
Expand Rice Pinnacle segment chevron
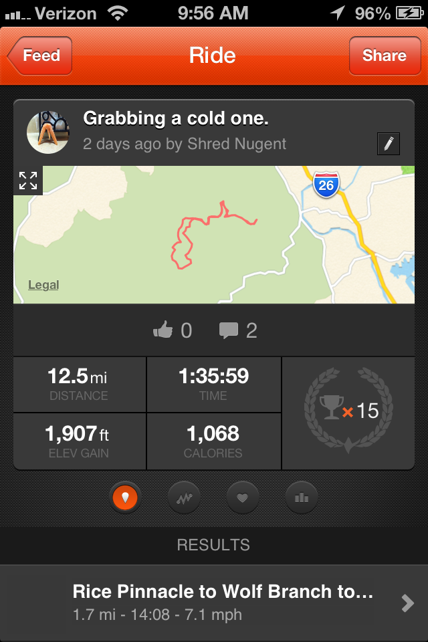point(407,603)
